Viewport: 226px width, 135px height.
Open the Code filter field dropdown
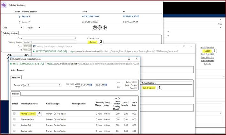[12, 28]
